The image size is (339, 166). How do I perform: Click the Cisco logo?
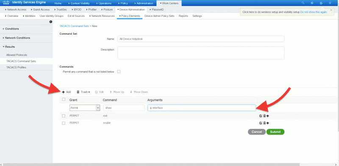pyautogui.click(x=6, y=3)
